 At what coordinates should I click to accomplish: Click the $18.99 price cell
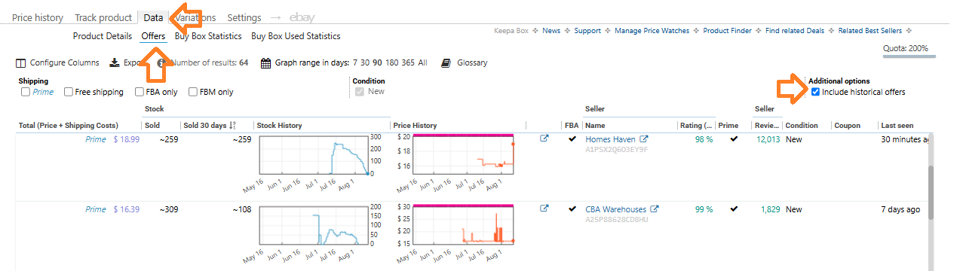pos(126,139)
